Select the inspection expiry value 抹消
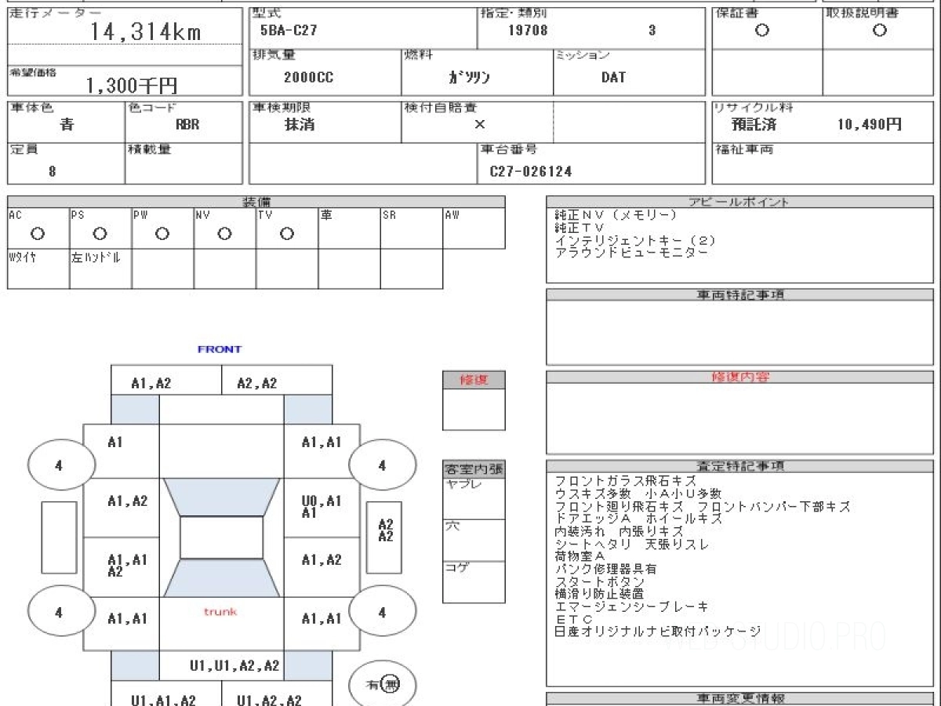 (300, 125)
